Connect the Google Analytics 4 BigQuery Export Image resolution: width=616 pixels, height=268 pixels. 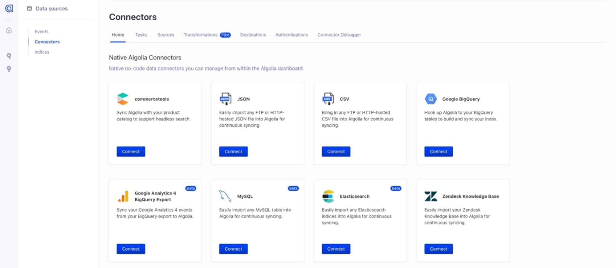pos(131,249)
